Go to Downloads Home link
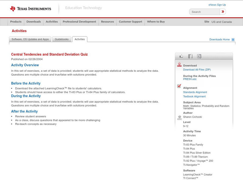 coord(219,40)
